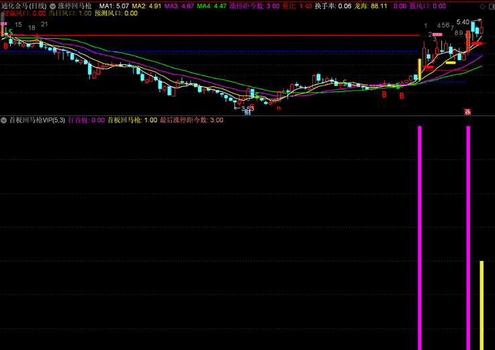The width and height of the screenshot is (495, 350).
Task: Click MA4: 4.47 value label
Action: point(212,6)
